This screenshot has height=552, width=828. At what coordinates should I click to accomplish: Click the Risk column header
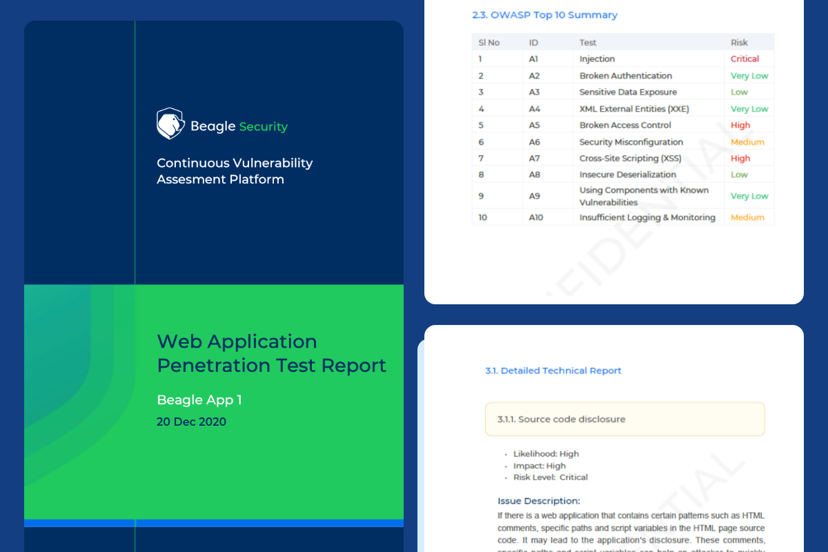click(x=739, y=42)
